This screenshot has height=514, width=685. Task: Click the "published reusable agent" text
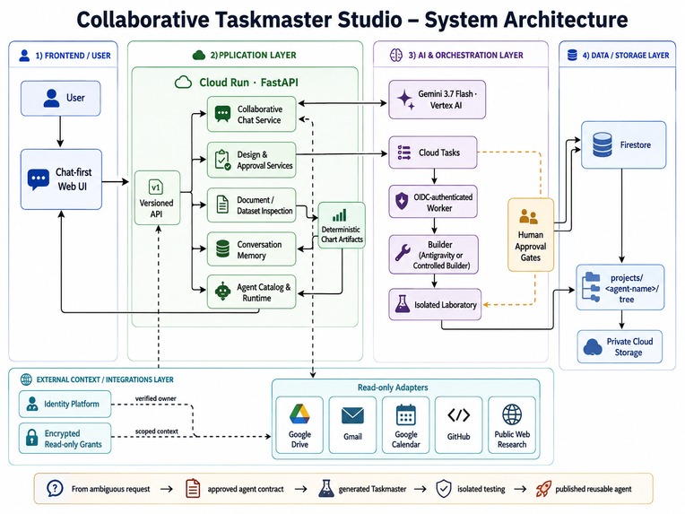click(594, 489)
